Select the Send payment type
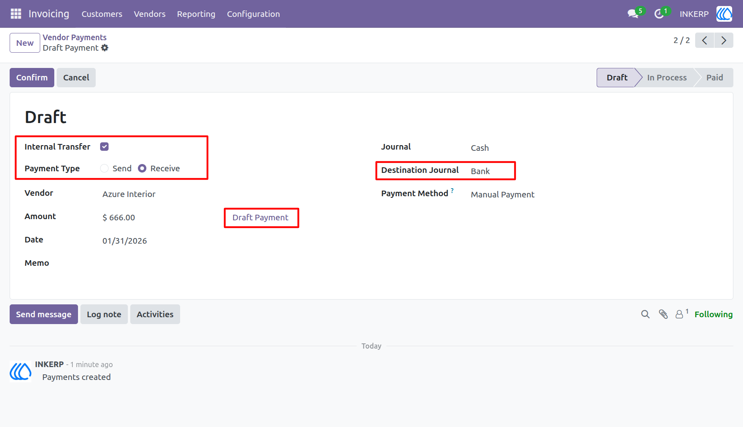This screenshot has width=743, height=427. pos(105,168)
